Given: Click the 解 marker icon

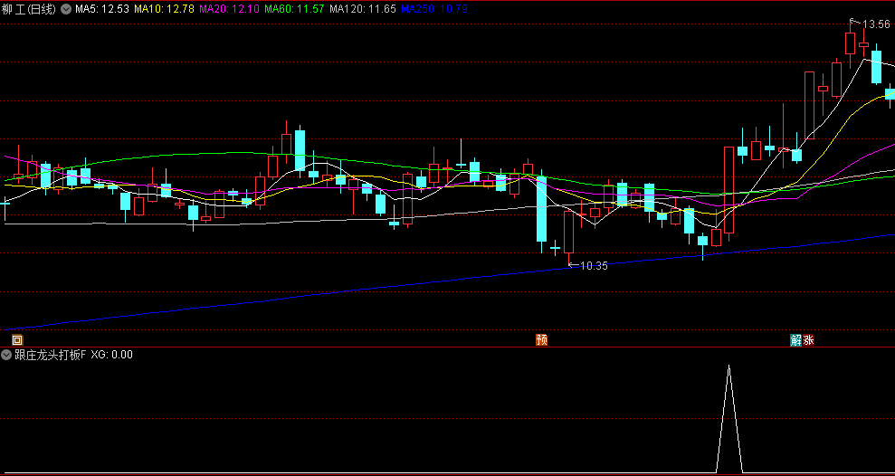Looking at the screenshot, I should point(795,340).
